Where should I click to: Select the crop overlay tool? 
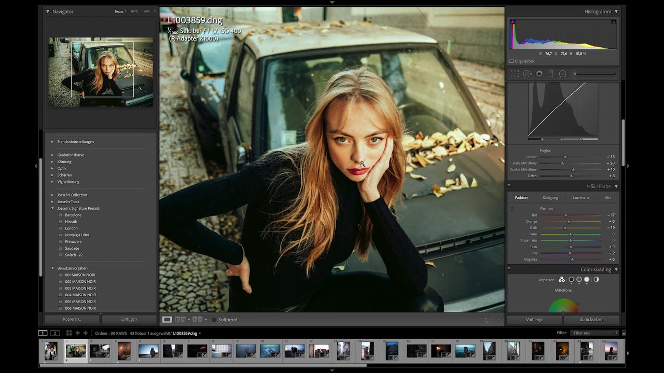515,74
